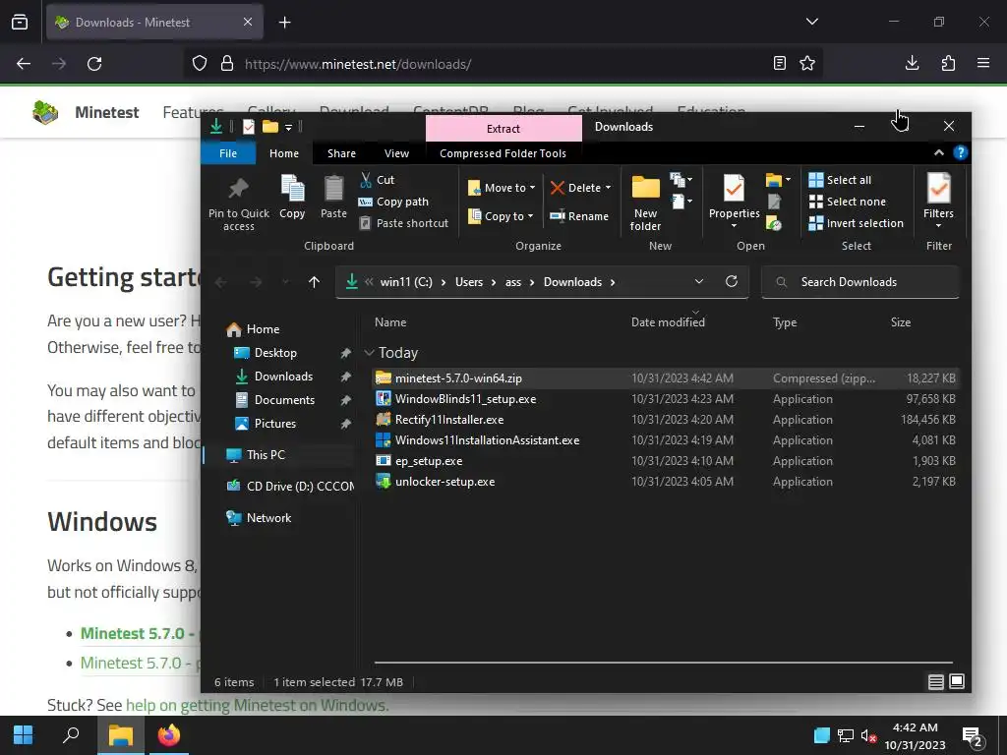Expand address bar previous locations dropdown
Screen dimensions: 1007x755
point(699,282)
